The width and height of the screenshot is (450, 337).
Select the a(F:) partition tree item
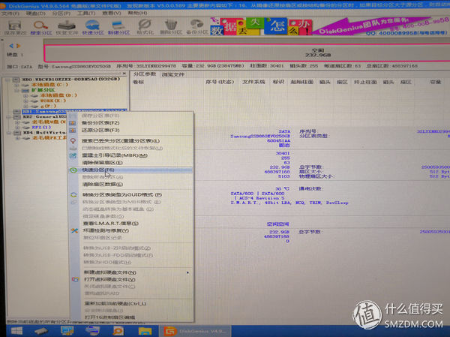48,106
